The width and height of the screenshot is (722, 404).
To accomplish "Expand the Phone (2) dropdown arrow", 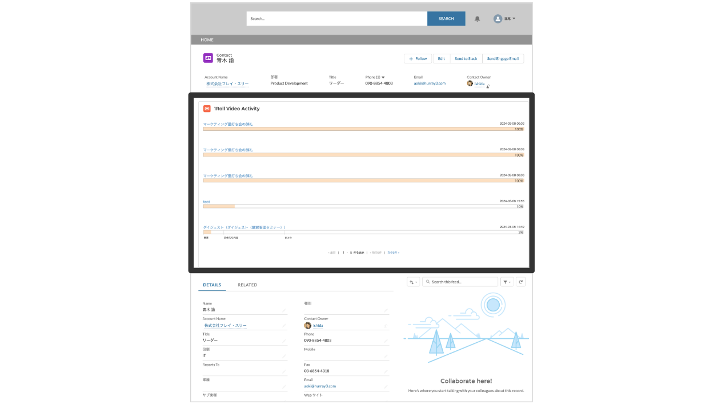I will [383, 77].
